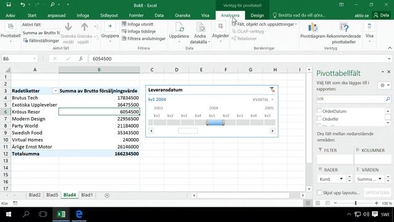The width and height of the screenshot is (394, 222).
Task: Click Infoga tidslinje timeline icon
Action: pyautogui.click(x=124, y=31)
